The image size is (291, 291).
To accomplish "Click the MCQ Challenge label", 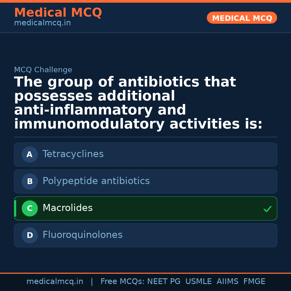I will pos(43,70).
